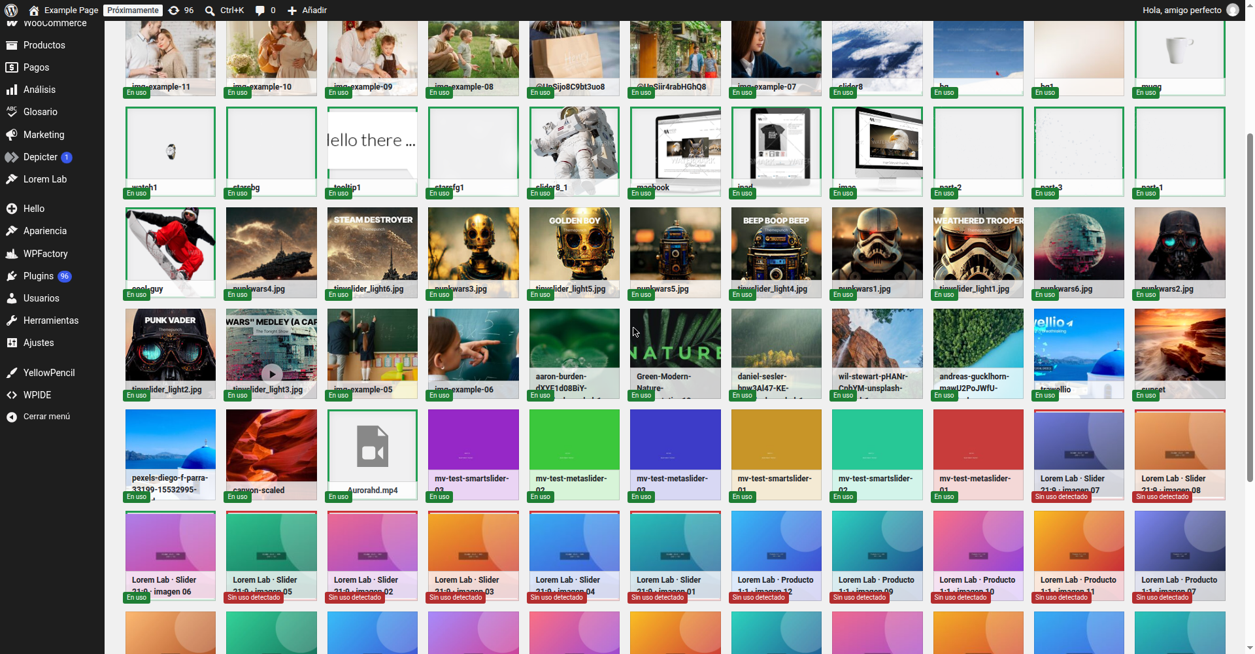
Task: Open the Example Page site link
Action: [64, 10]
